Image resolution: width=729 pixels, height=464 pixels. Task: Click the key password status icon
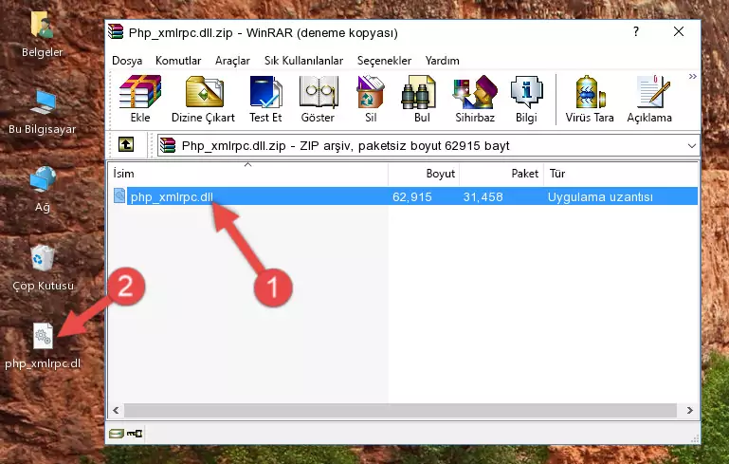pos(135,434)
